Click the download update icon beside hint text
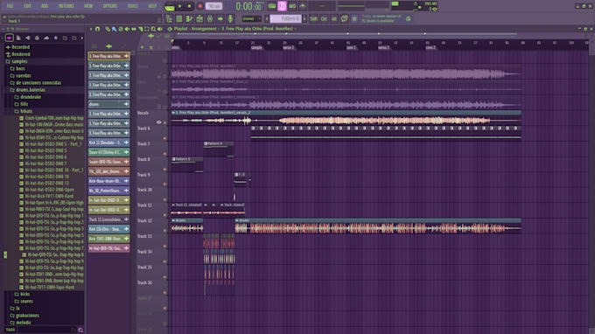 pyautogui.click(x=409, y=18)
